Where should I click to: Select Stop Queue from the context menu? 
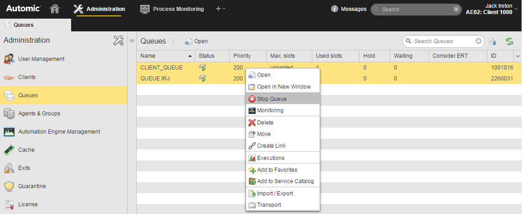[272, 99]
